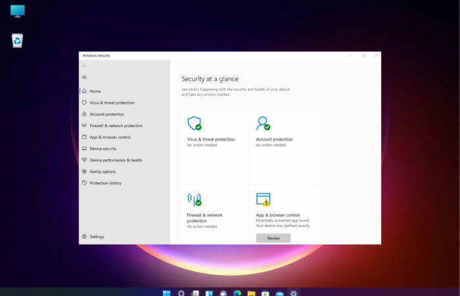The width and height of the screenshot is (460, 296).
Task: Click the back arrow in Windows Security
Action: click(x=84, y=66)
